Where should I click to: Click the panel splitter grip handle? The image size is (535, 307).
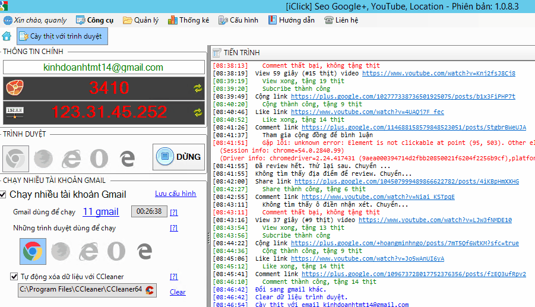[x=208, y=239]
